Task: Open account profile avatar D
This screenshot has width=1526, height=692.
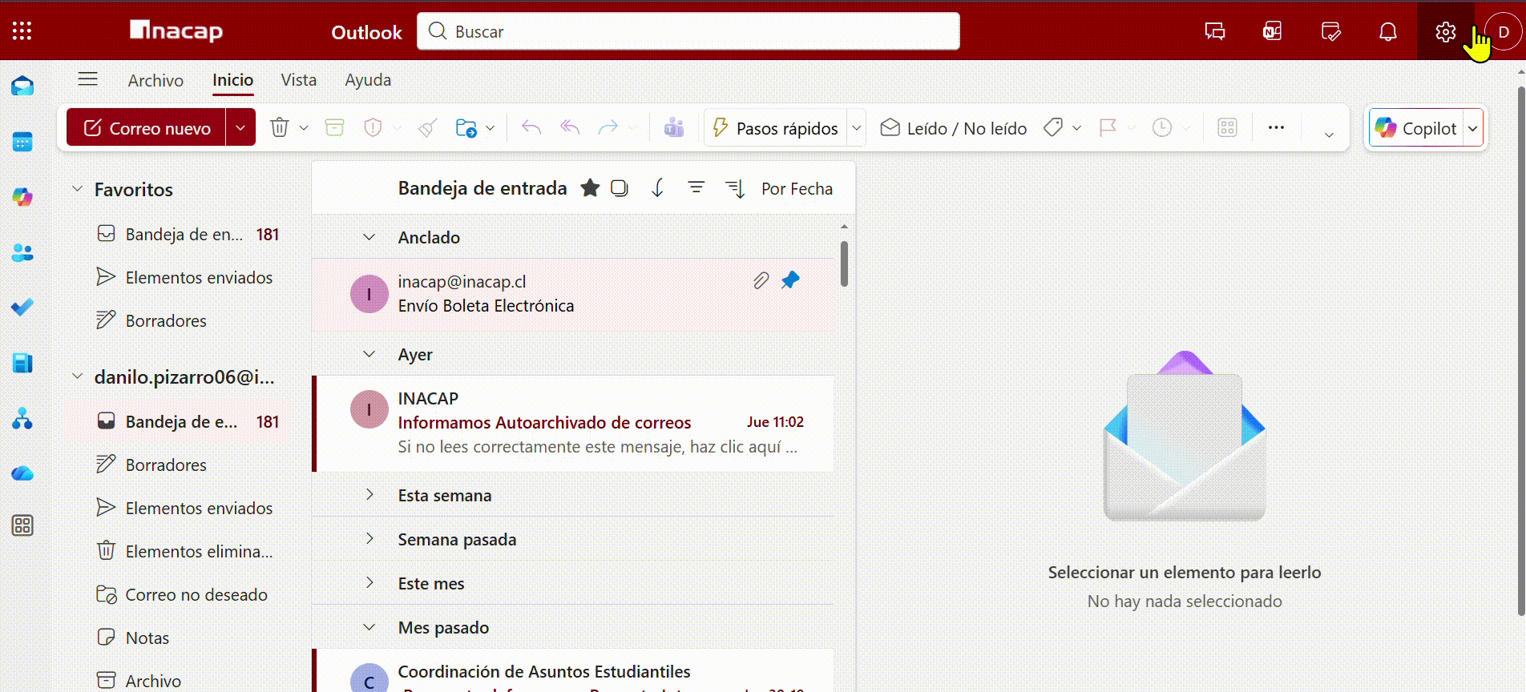Action: [x=1504, y=32]
